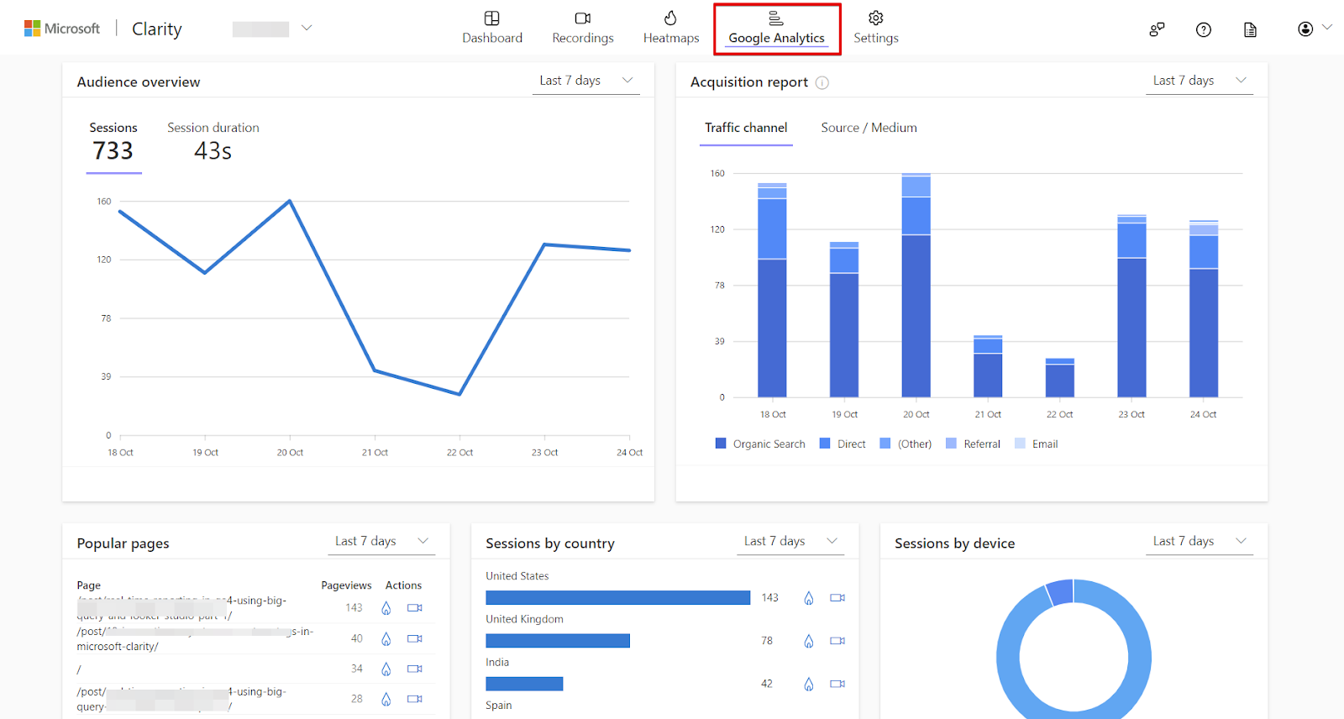Open Popular pages Last 7 days dropdown
The width and height of the screenshot is (1344, 719).
pyautogui.click(x=381, y=542)
